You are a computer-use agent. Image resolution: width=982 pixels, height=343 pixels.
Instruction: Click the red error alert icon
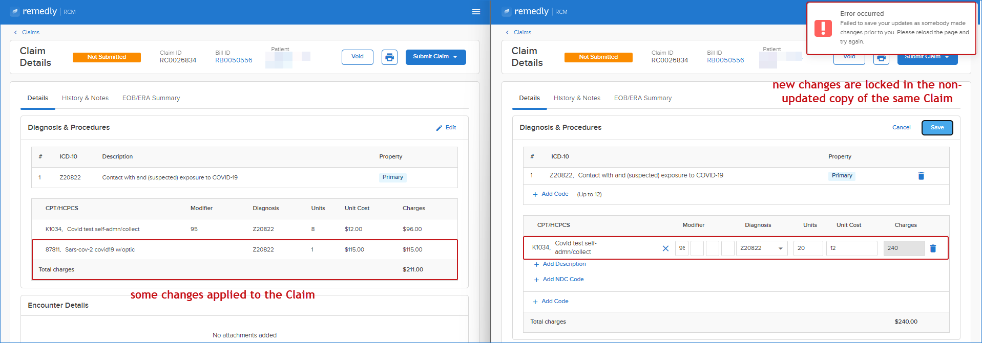pos(823,28)
